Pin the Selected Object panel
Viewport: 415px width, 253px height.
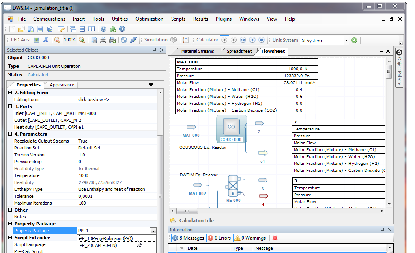155,50
